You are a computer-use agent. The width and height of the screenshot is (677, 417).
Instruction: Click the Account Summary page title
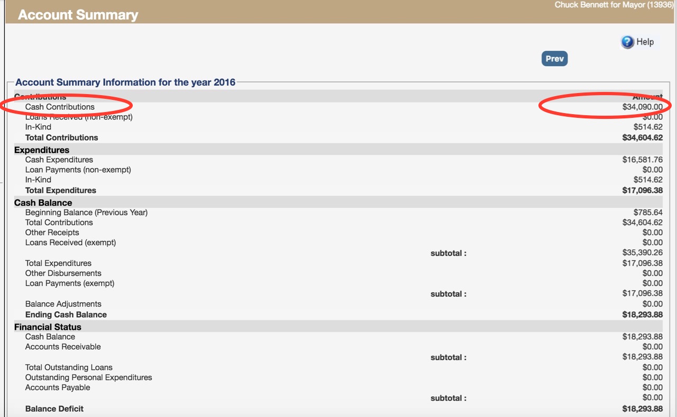click(78, 15)
